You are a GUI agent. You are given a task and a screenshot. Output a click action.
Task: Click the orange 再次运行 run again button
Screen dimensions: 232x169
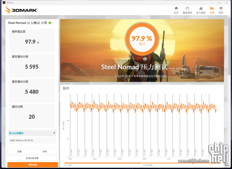[33, 165]
